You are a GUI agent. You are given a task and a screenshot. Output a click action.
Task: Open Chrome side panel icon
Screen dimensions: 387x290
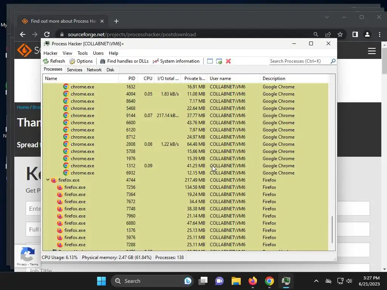[355, 34]
